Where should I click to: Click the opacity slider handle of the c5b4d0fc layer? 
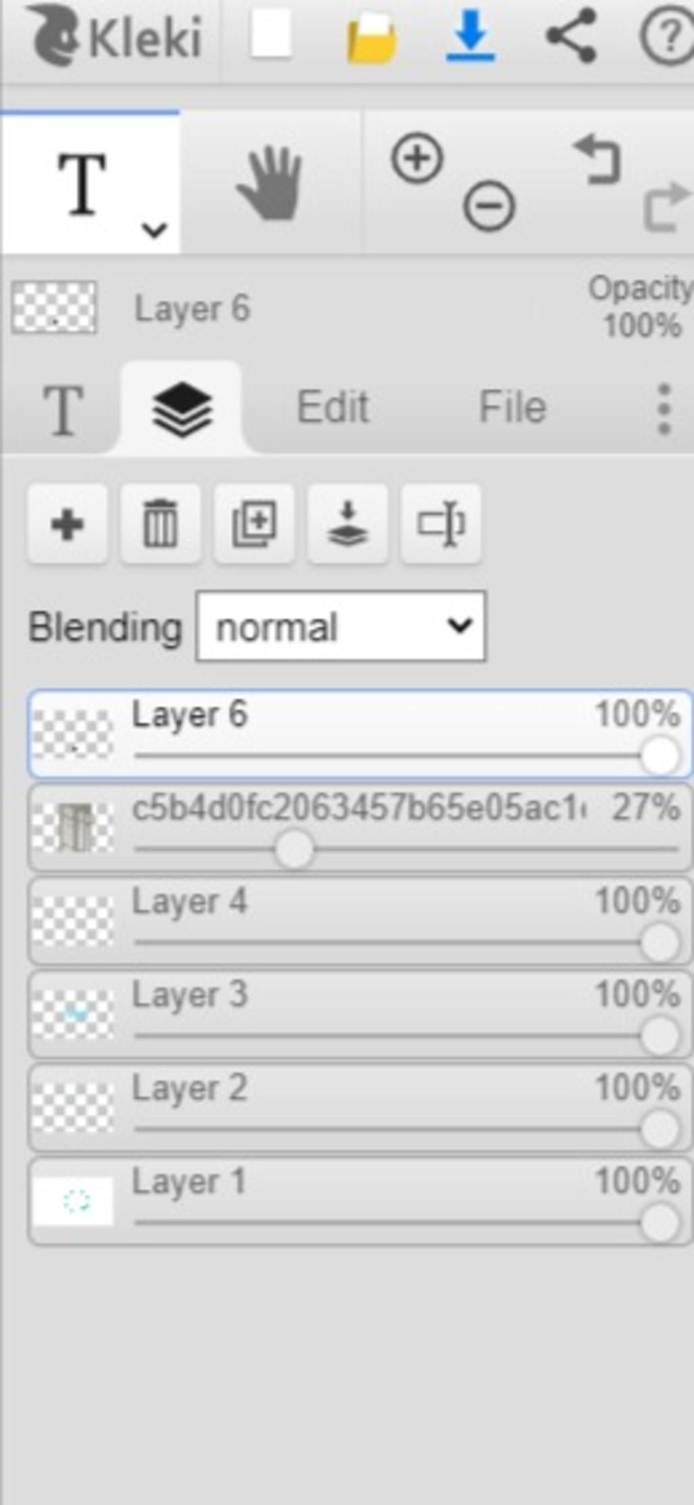click(x=295, y=849)
